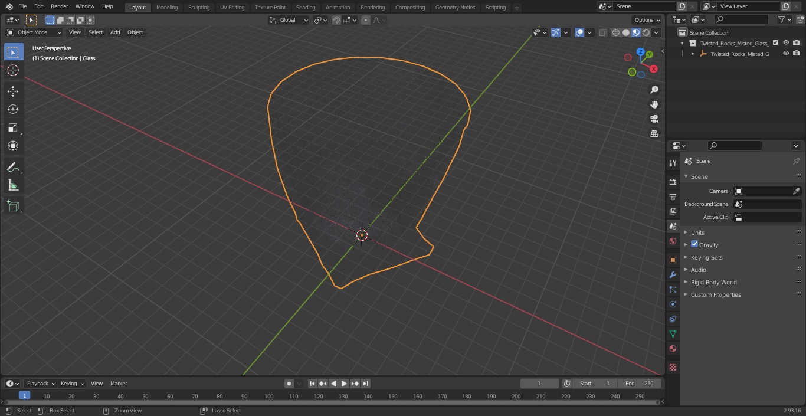Open the Object Mode dropdown
The image size is (806, 416).
coord(34,32)
